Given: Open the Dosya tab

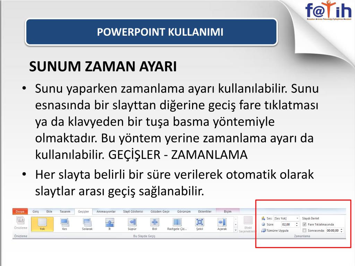Looking at the screenshot, I should (x=20, y=212).
